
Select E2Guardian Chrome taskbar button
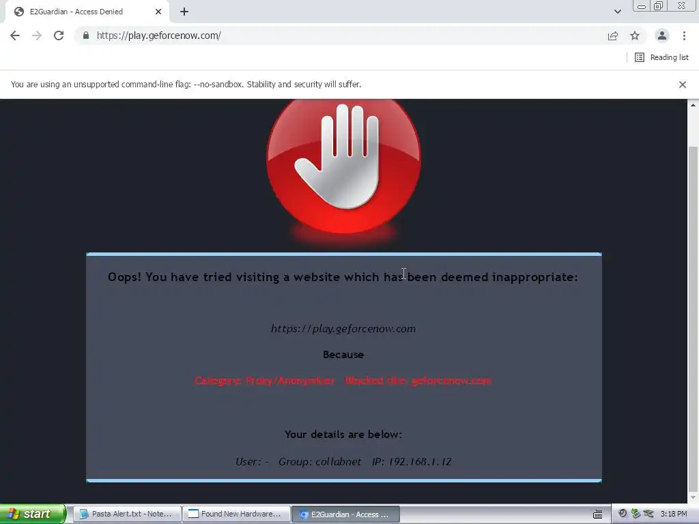coord(345,514)
